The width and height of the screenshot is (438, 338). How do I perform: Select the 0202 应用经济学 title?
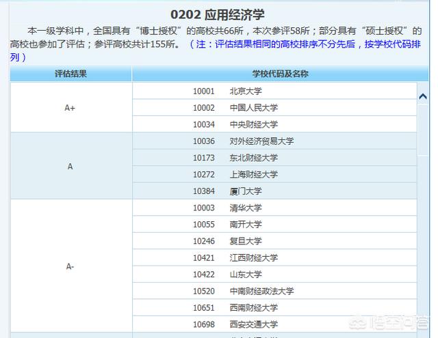tap(218, 14)
